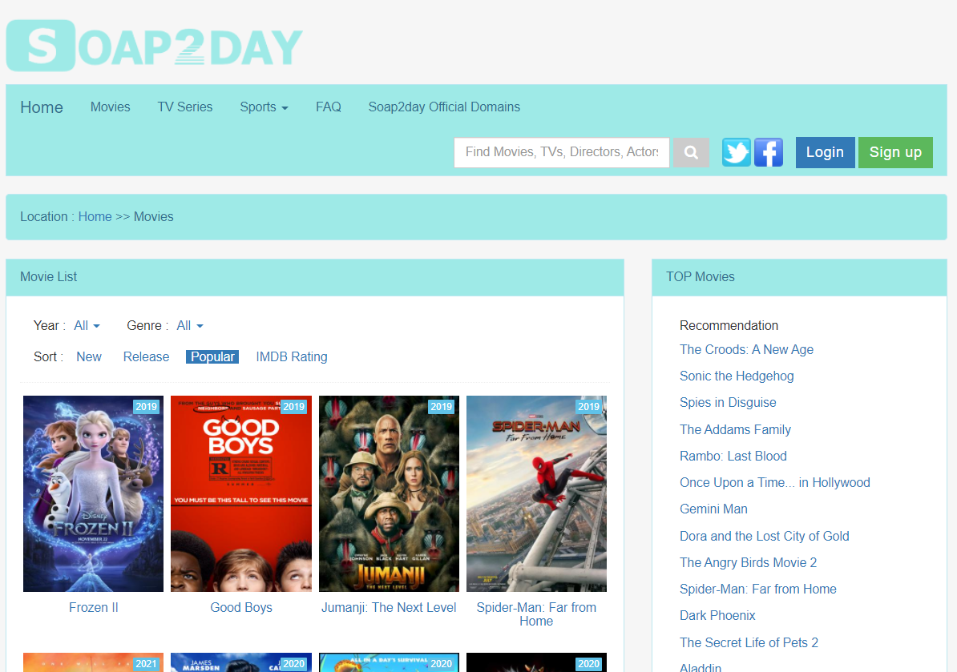The width and height of the screenshot is (957, 672).
Task: Click the Find Movies search field
Action: pyautogui.click(x=562, y=152)
